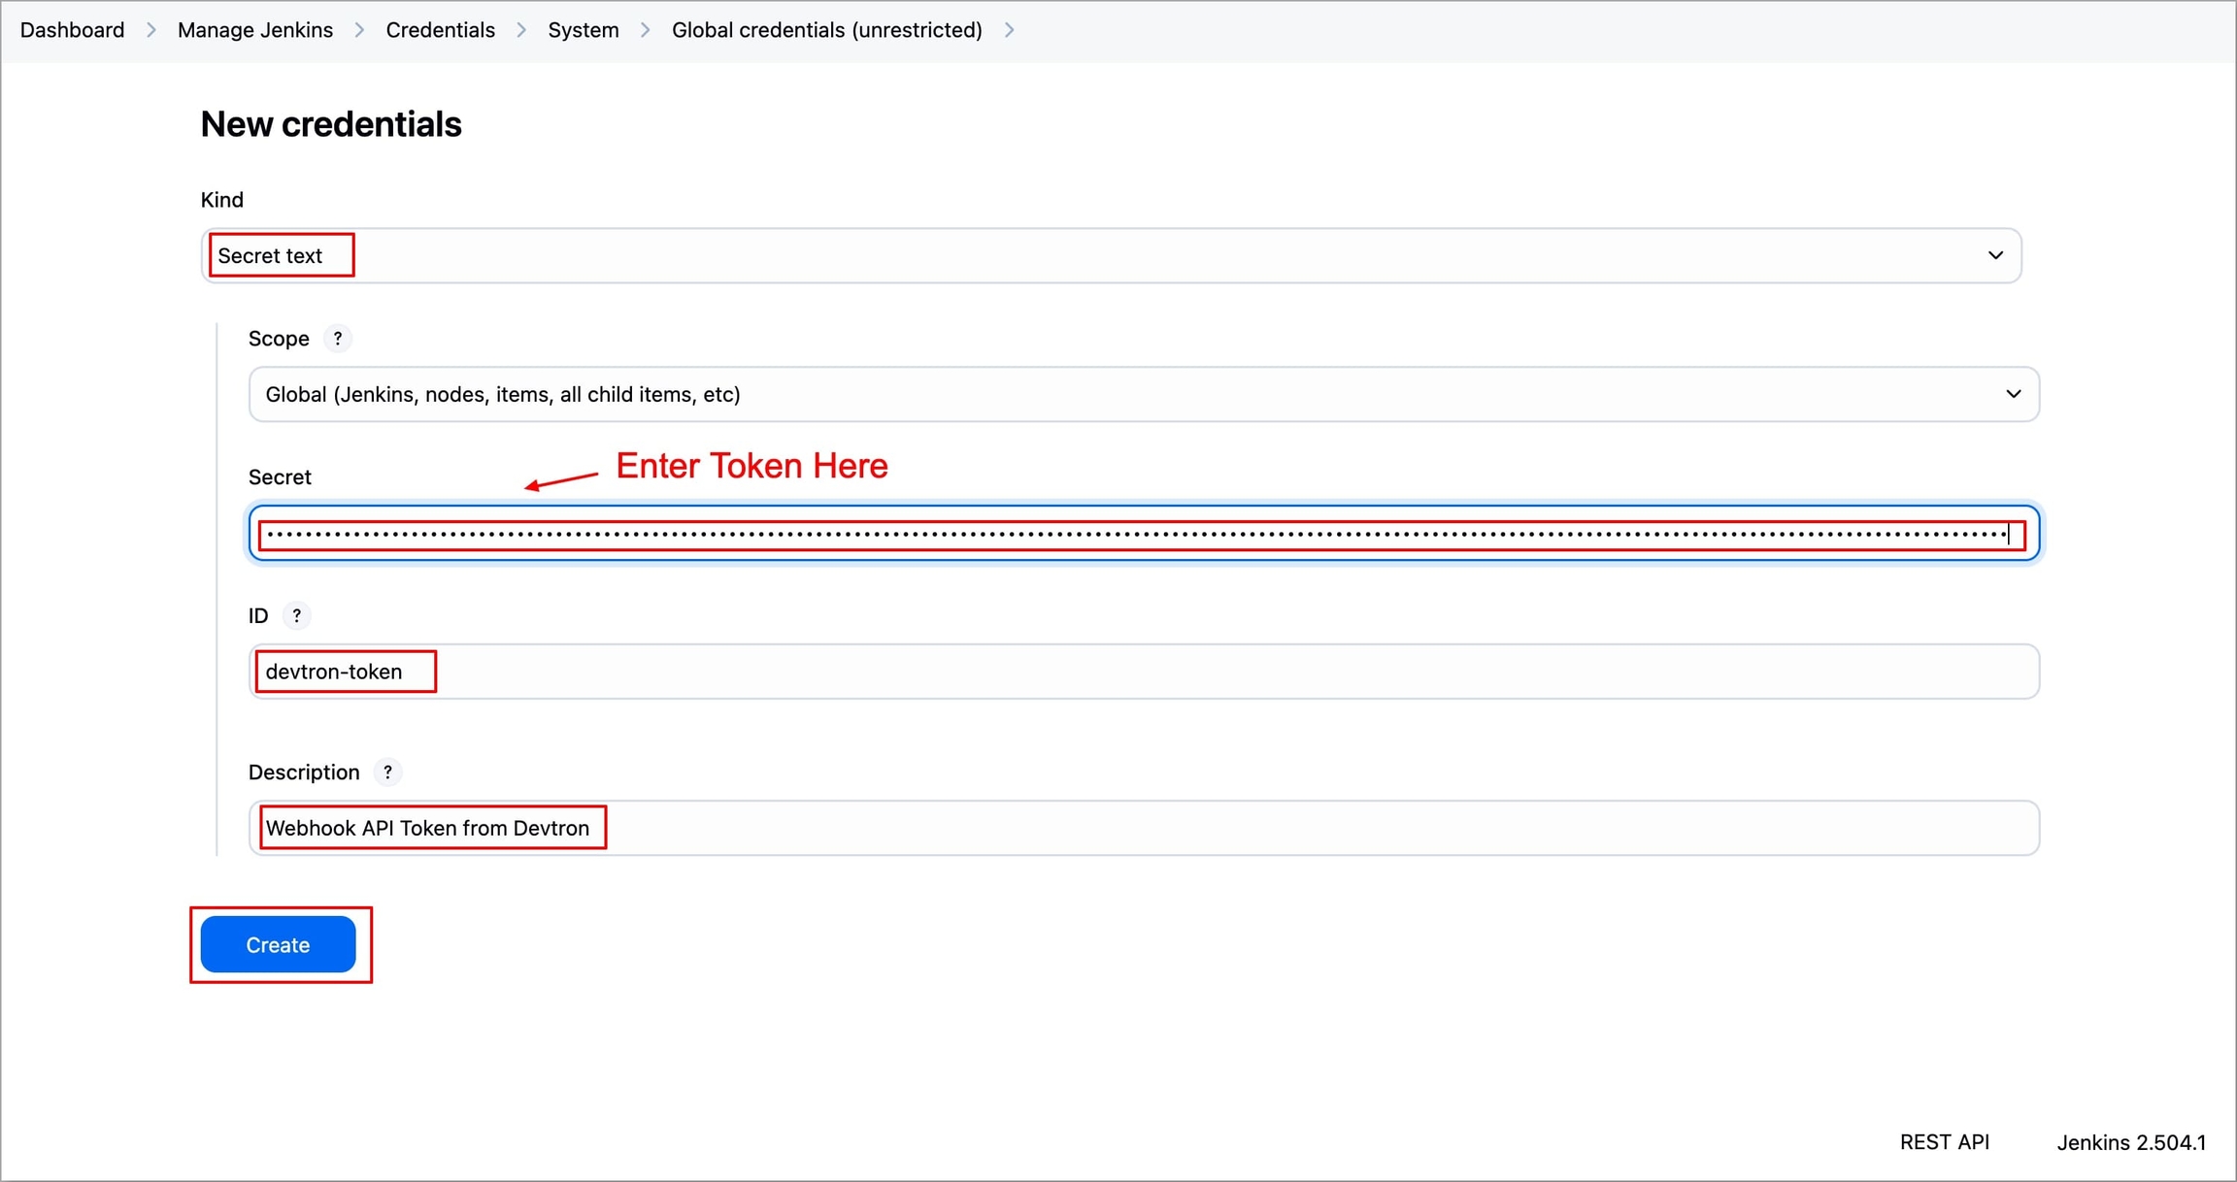This screenshot has width=2237, height=1182.
Task: Click the ID help question mark icon
Action: 296,615
